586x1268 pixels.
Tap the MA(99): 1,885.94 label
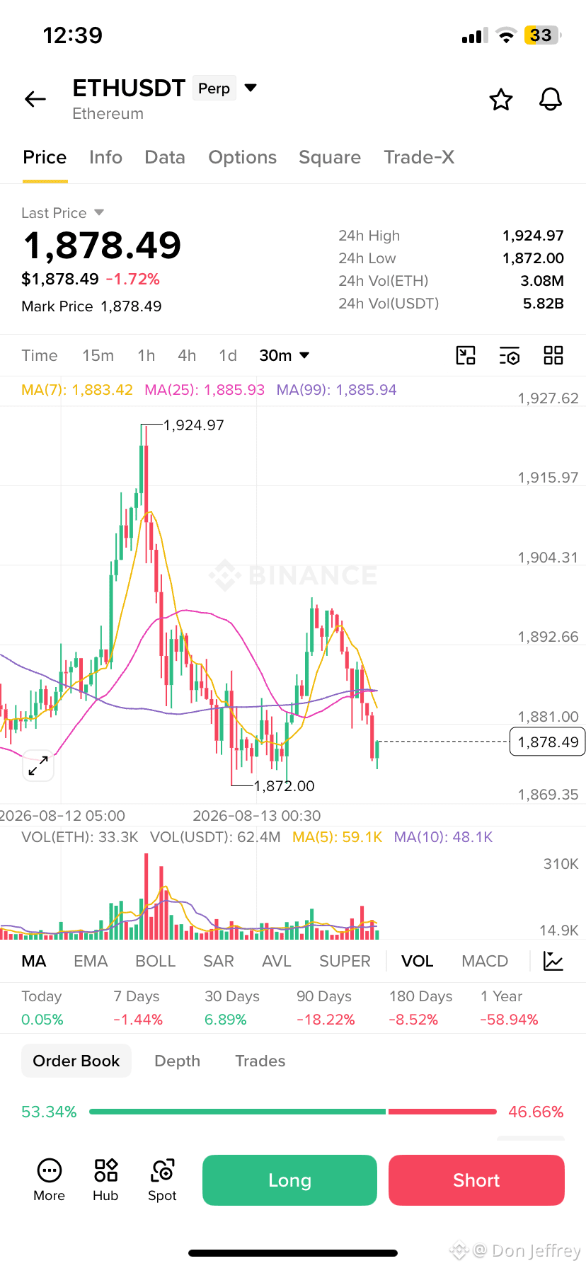(337, 390)
